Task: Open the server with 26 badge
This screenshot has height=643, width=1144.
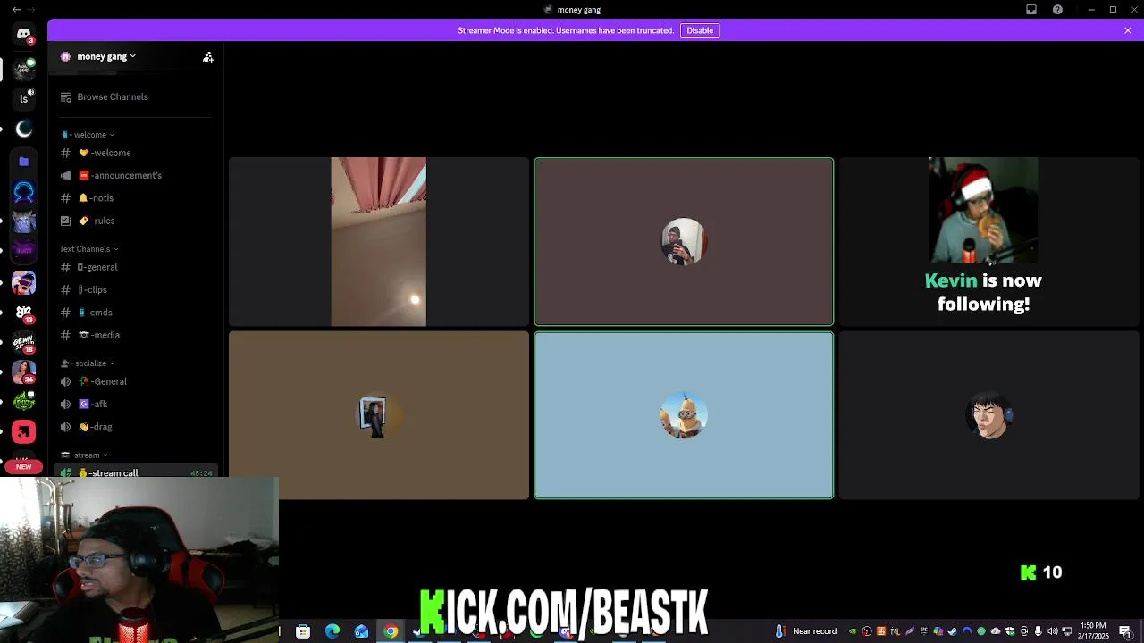Action: 24,372
